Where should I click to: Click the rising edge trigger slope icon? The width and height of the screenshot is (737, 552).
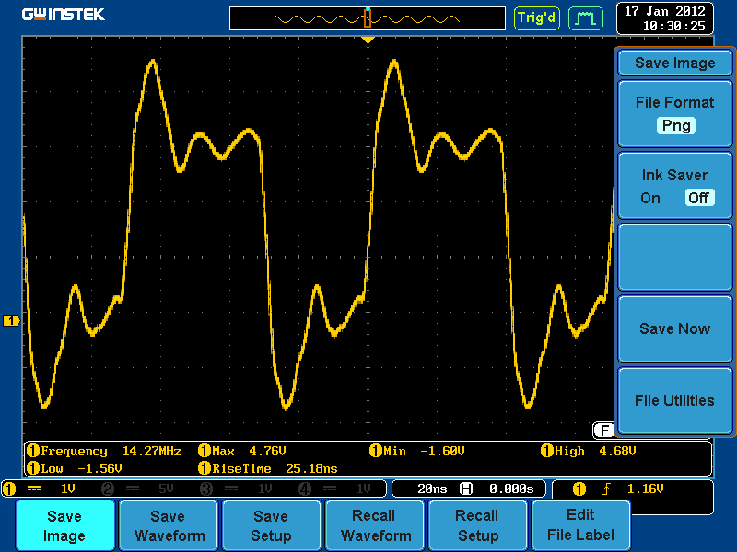coord(607,489)
